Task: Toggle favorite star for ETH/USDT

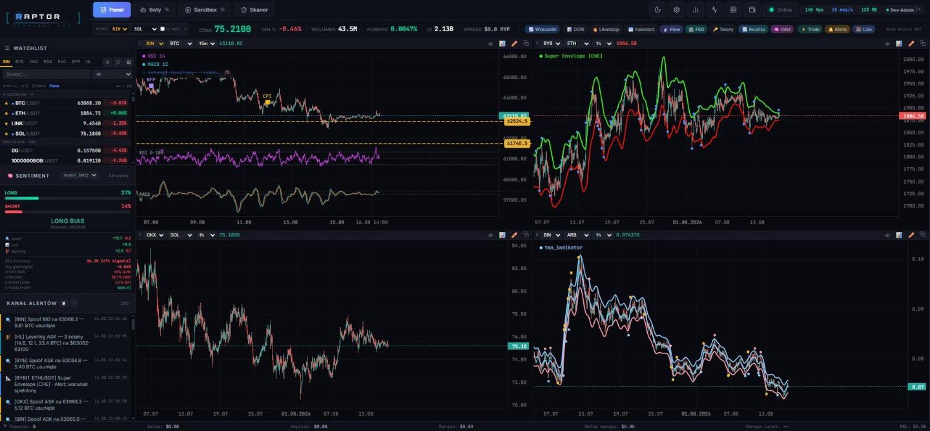Action: (x=6, y=113)
